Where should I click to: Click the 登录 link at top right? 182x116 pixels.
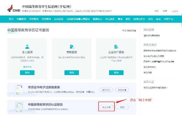165,11
